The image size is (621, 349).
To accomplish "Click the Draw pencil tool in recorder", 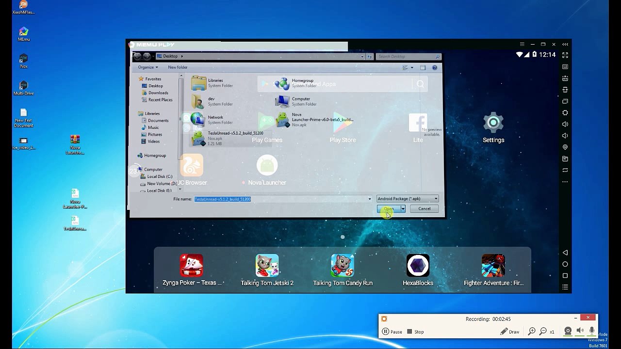I will pos(509,332).
